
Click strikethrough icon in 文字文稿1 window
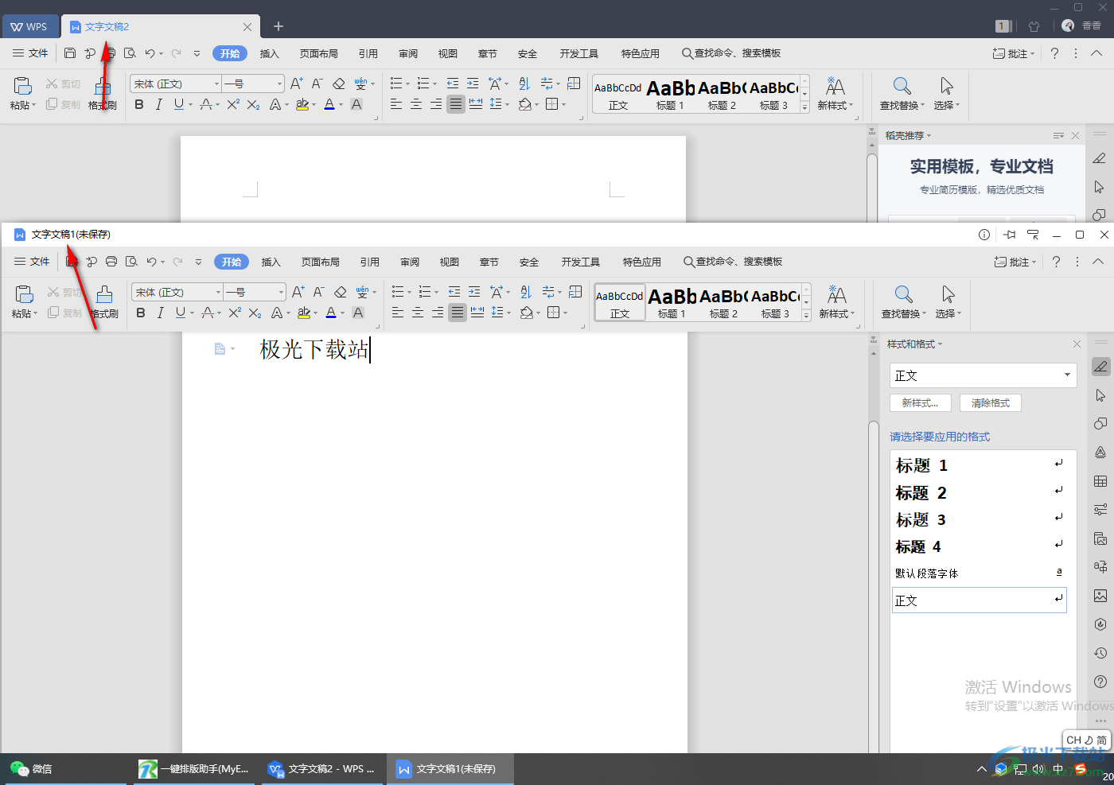(206, 313)
